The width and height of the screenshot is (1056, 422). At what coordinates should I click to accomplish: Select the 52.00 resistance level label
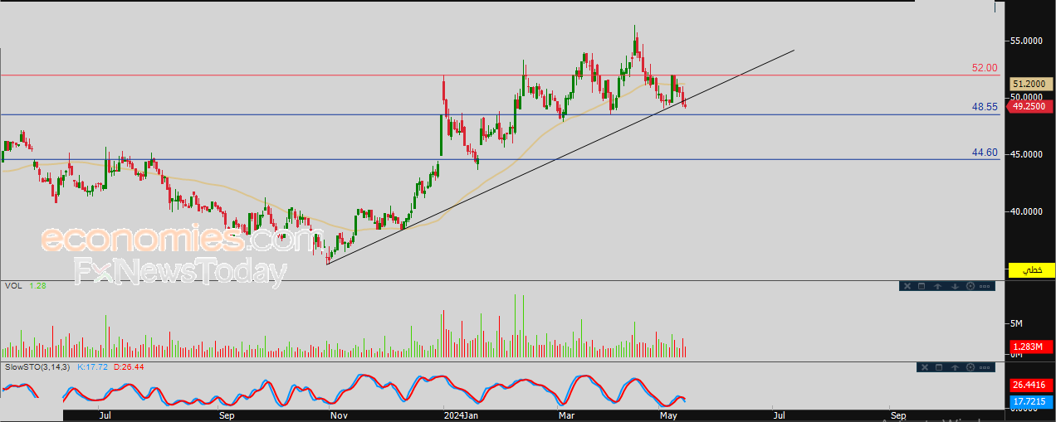pos(985,68)
